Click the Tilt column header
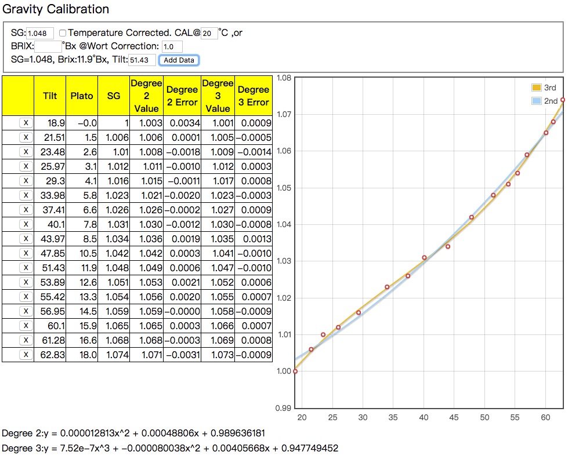 point(50,96)
